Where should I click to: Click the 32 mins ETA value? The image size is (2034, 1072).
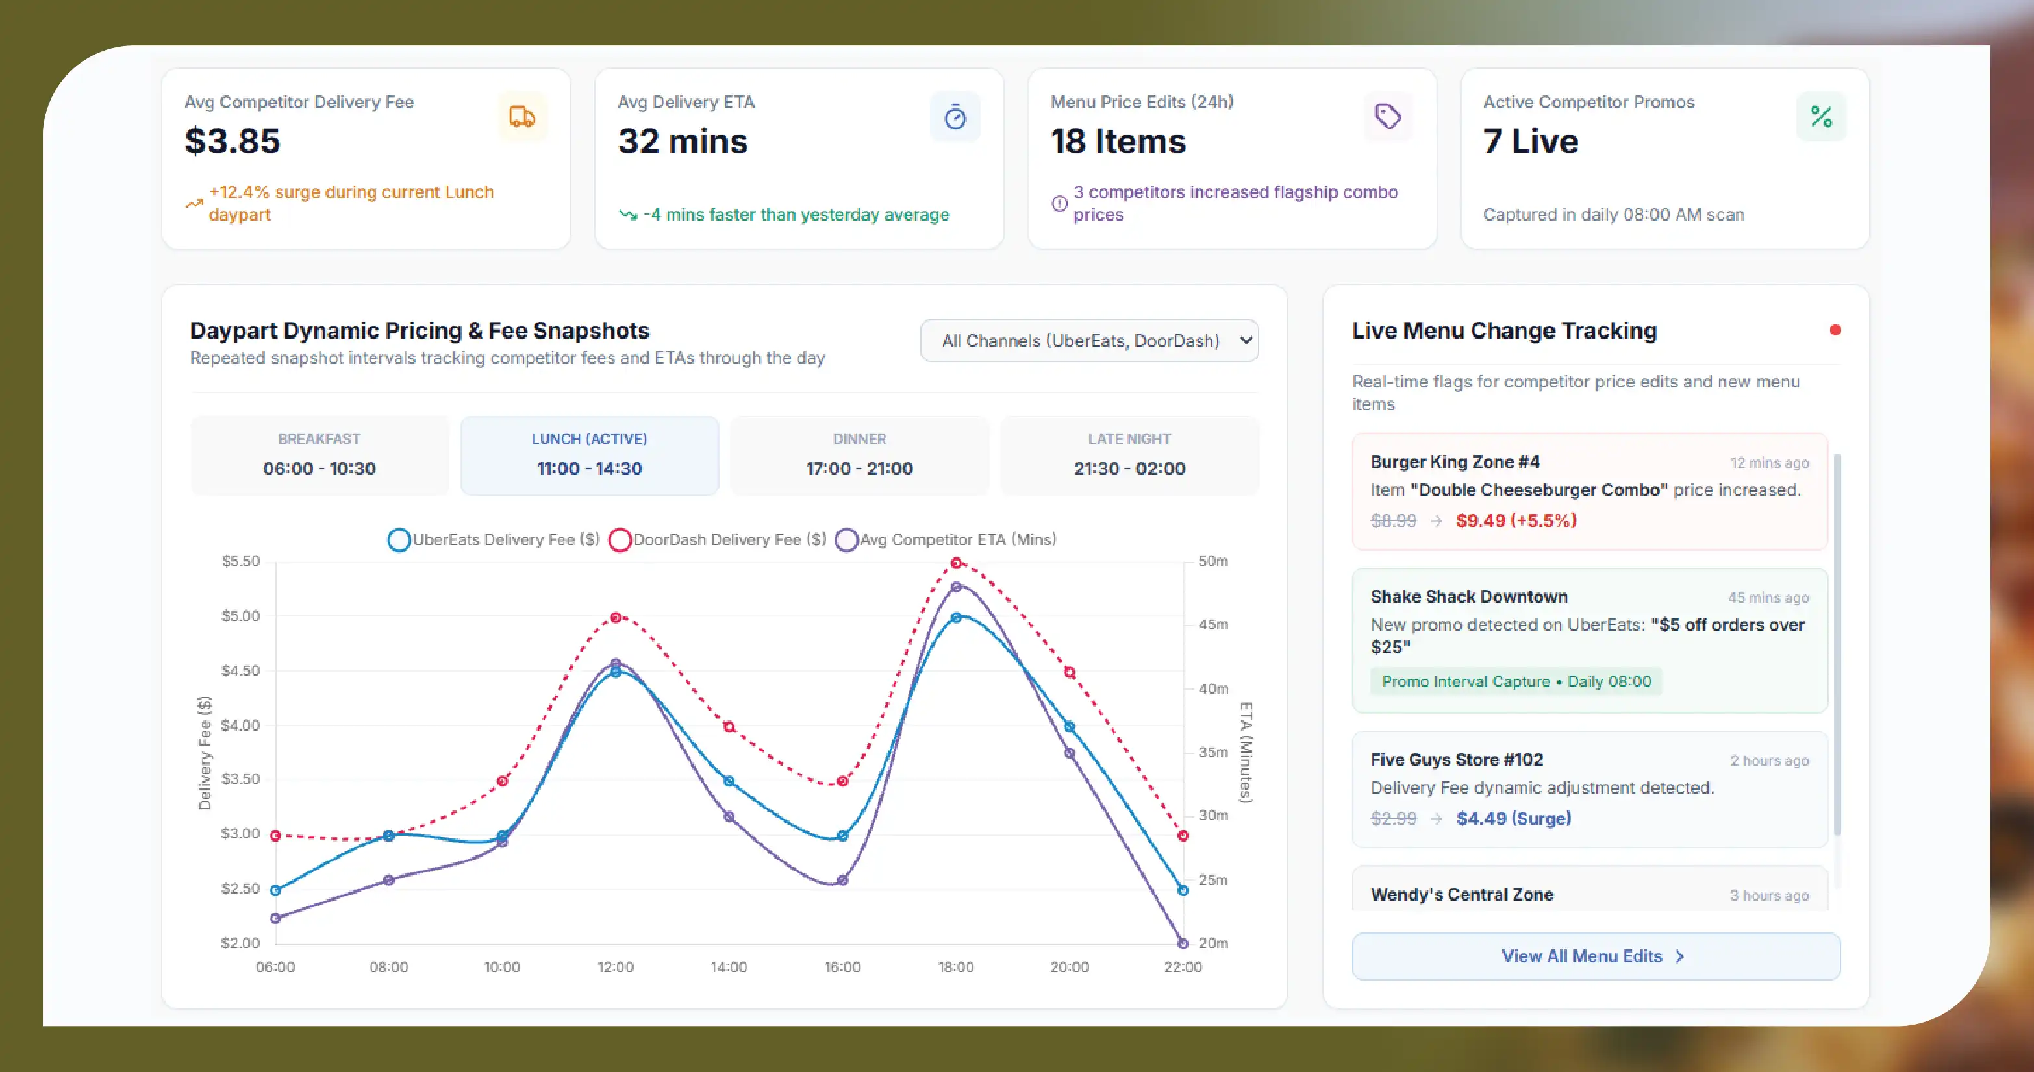tap(682, 141)
